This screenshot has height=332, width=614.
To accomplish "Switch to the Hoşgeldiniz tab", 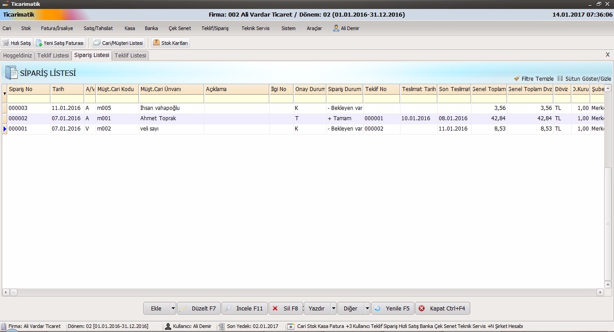I will (x=18, y=56).
